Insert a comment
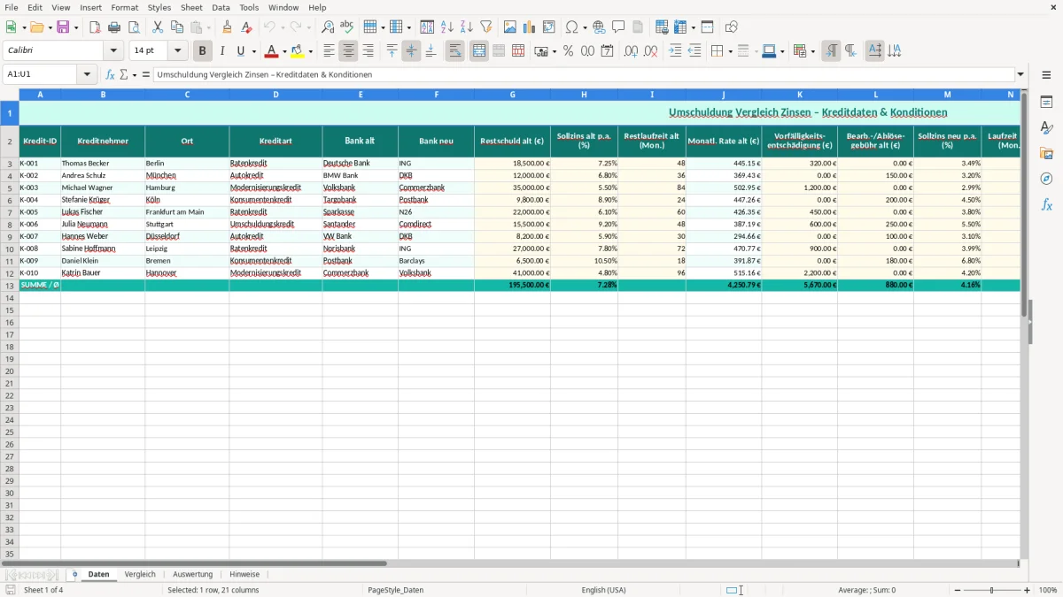 point(619,27)
